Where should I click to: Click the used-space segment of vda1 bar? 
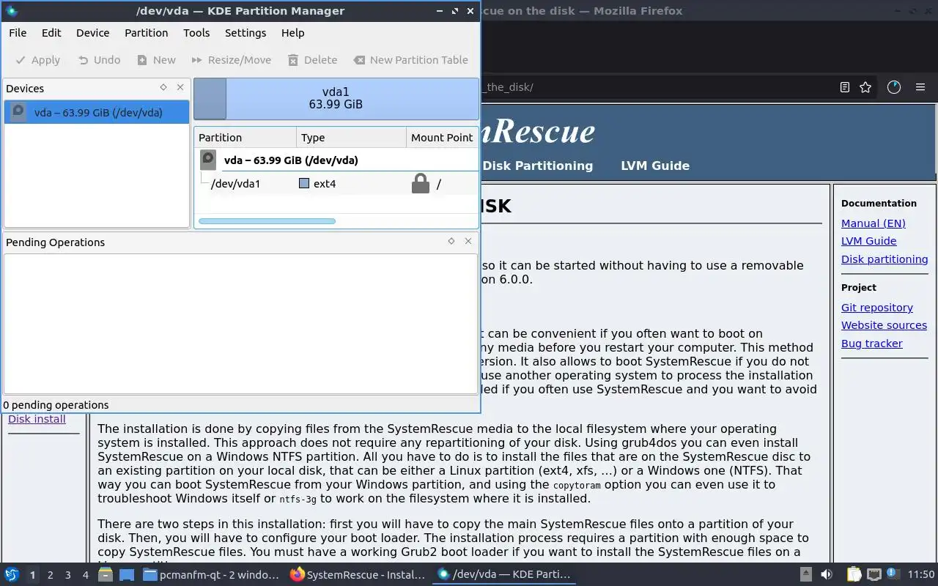click(x=210, y=98)
